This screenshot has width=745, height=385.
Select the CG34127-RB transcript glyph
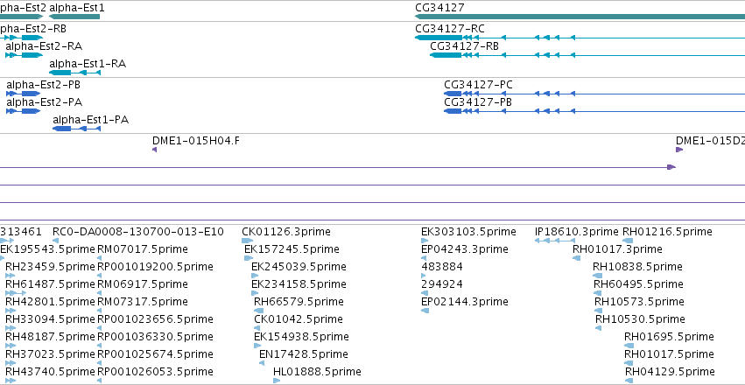click(x=587, y=55)
